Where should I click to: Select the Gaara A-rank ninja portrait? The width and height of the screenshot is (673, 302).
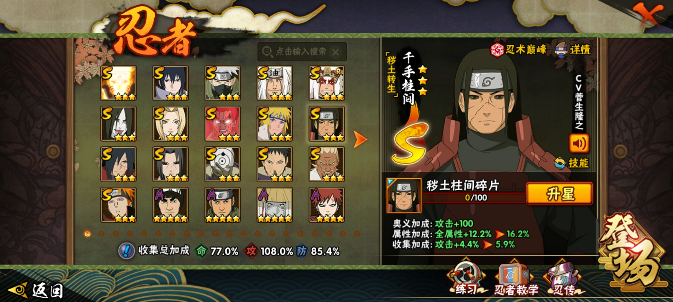coord(327,205)
